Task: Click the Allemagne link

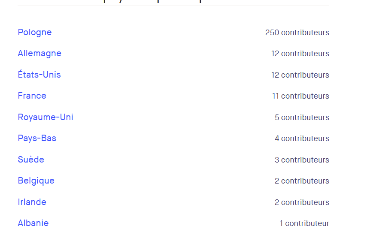Action: [39, 53]
